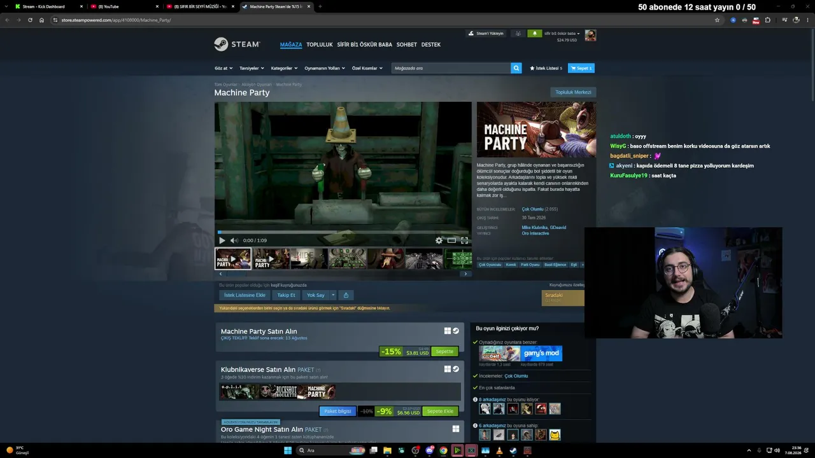Click the browser back arrow

(x=7, y=20)
